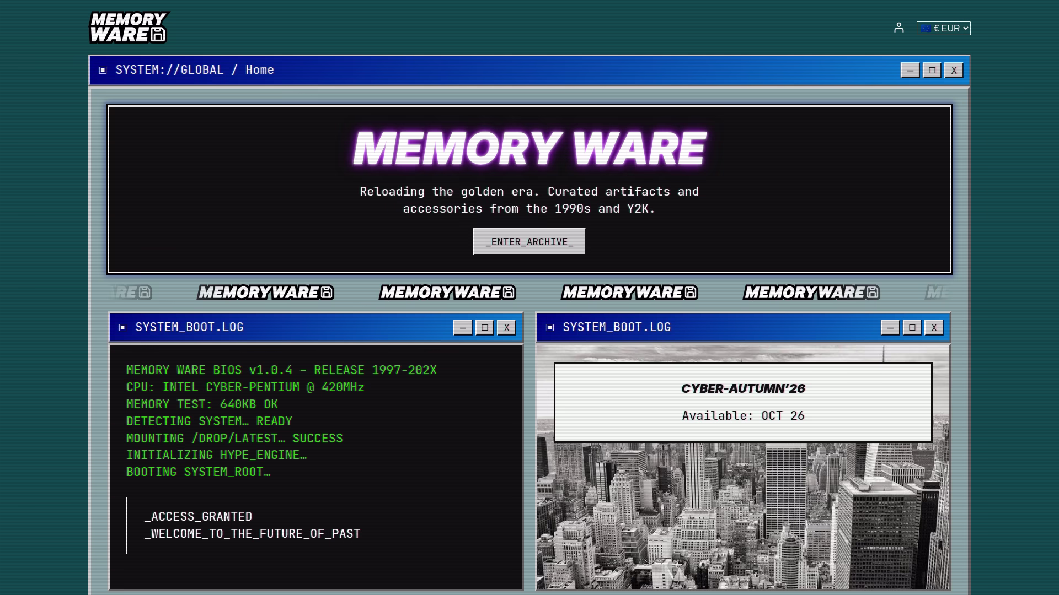The width and height of the screenshot is (1059, 595).
Task: Open the € EUR currency dropdown
Action: [943, 27]
